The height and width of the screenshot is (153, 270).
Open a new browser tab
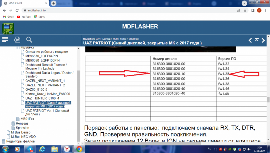53,3
